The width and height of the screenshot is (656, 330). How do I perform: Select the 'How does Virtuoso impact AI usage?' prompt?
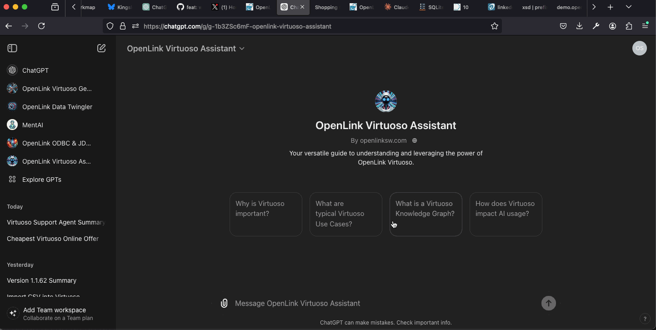[506, 214]
